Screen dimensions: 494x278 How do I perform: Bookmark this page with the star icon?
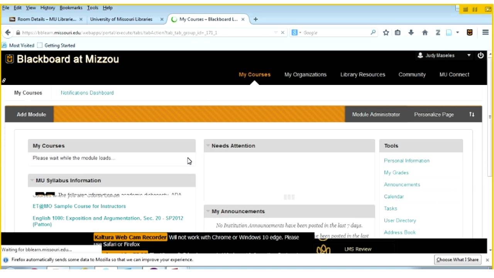pos(386,33)
